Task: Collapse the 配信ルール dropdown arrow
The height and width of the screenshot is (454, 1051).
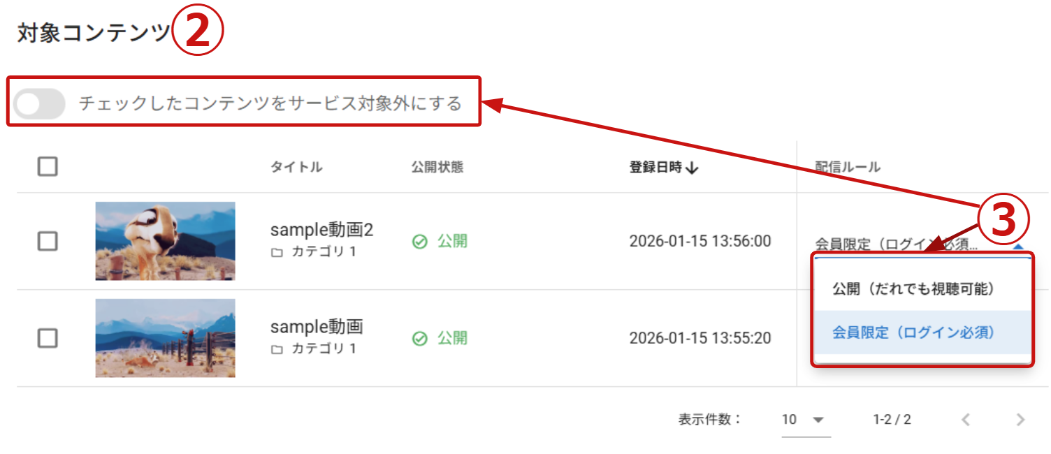Action: coord(1018,247)
